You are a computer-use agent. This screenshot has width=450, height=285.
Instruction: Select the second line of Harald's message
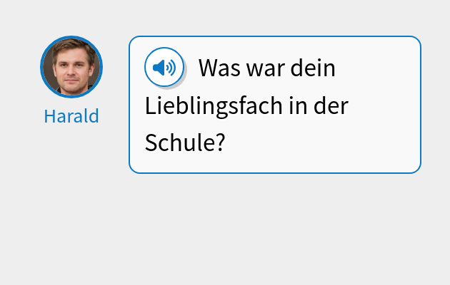point(246,106)
